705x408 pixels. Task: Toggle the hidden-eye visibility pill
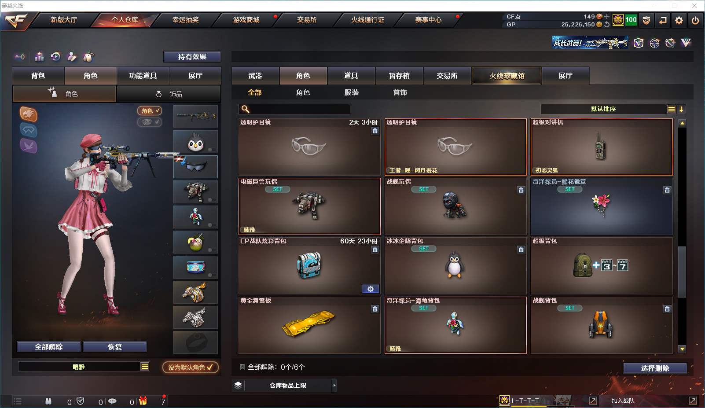[x=150, y=122]
